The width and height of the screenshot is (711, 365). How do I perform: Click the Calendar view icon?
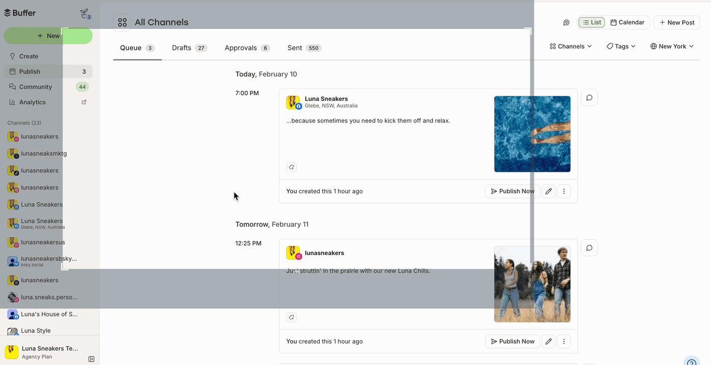pyautogui.click(x=613, y=23)
